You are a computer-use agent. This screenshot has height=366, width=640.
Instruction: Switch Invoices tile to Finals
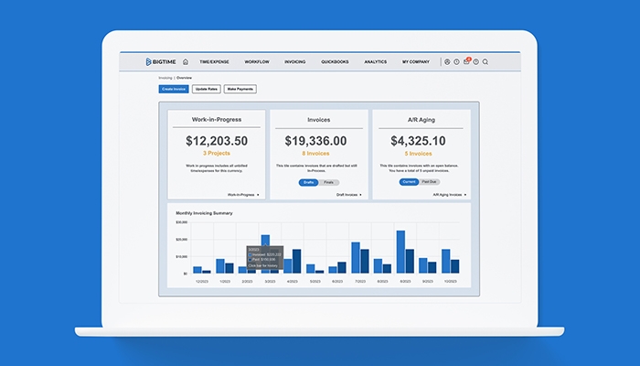click(x=329, y=183)
